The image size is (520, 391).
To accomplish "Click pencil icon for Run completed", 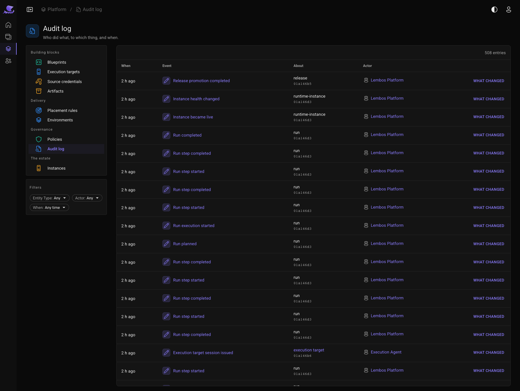I will pyautogui.click(x=166, y=135).
